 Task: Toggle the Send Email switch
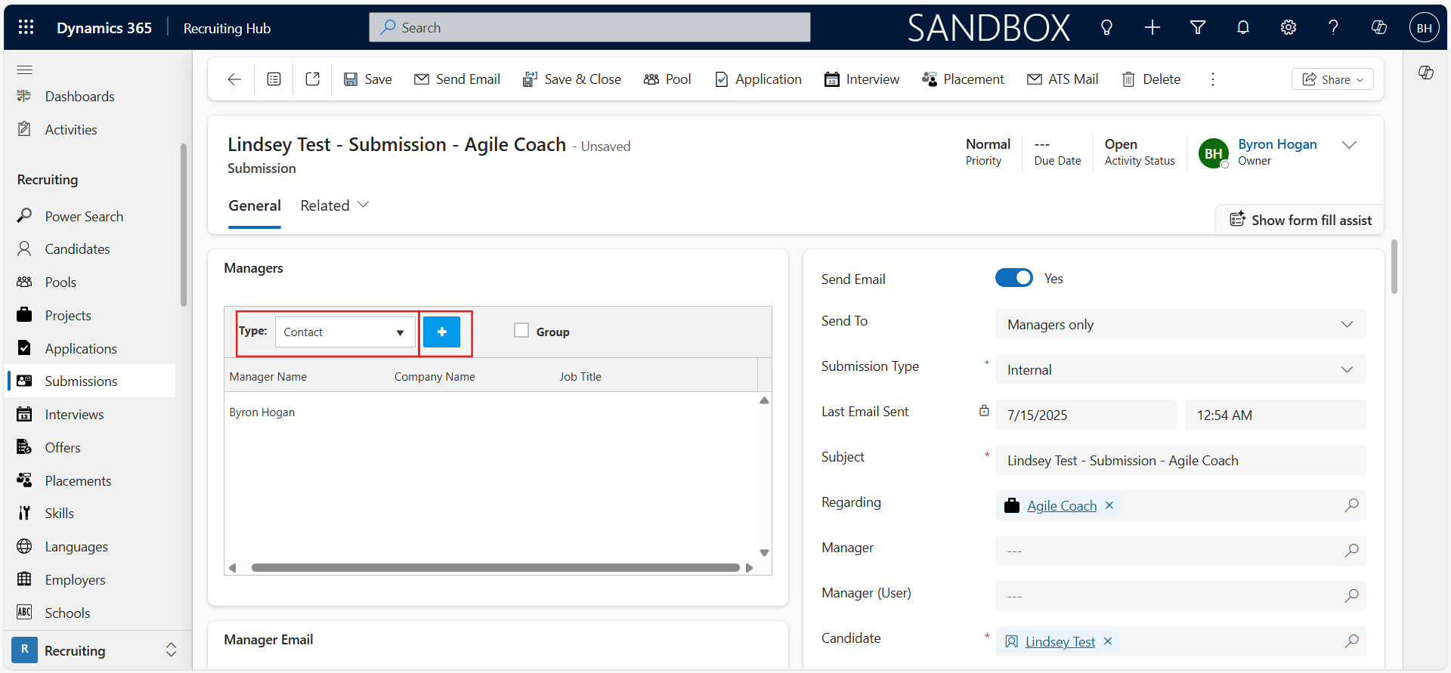(1013, 278)
